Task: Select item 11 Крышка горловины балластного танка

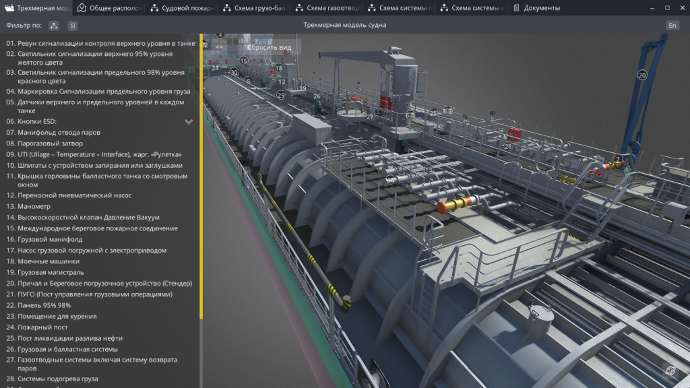Action: 97,181
